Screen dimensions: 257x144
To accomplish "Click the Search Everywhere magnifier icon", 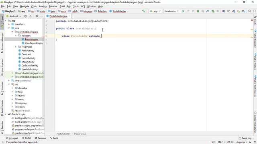I will click(250, 11).
